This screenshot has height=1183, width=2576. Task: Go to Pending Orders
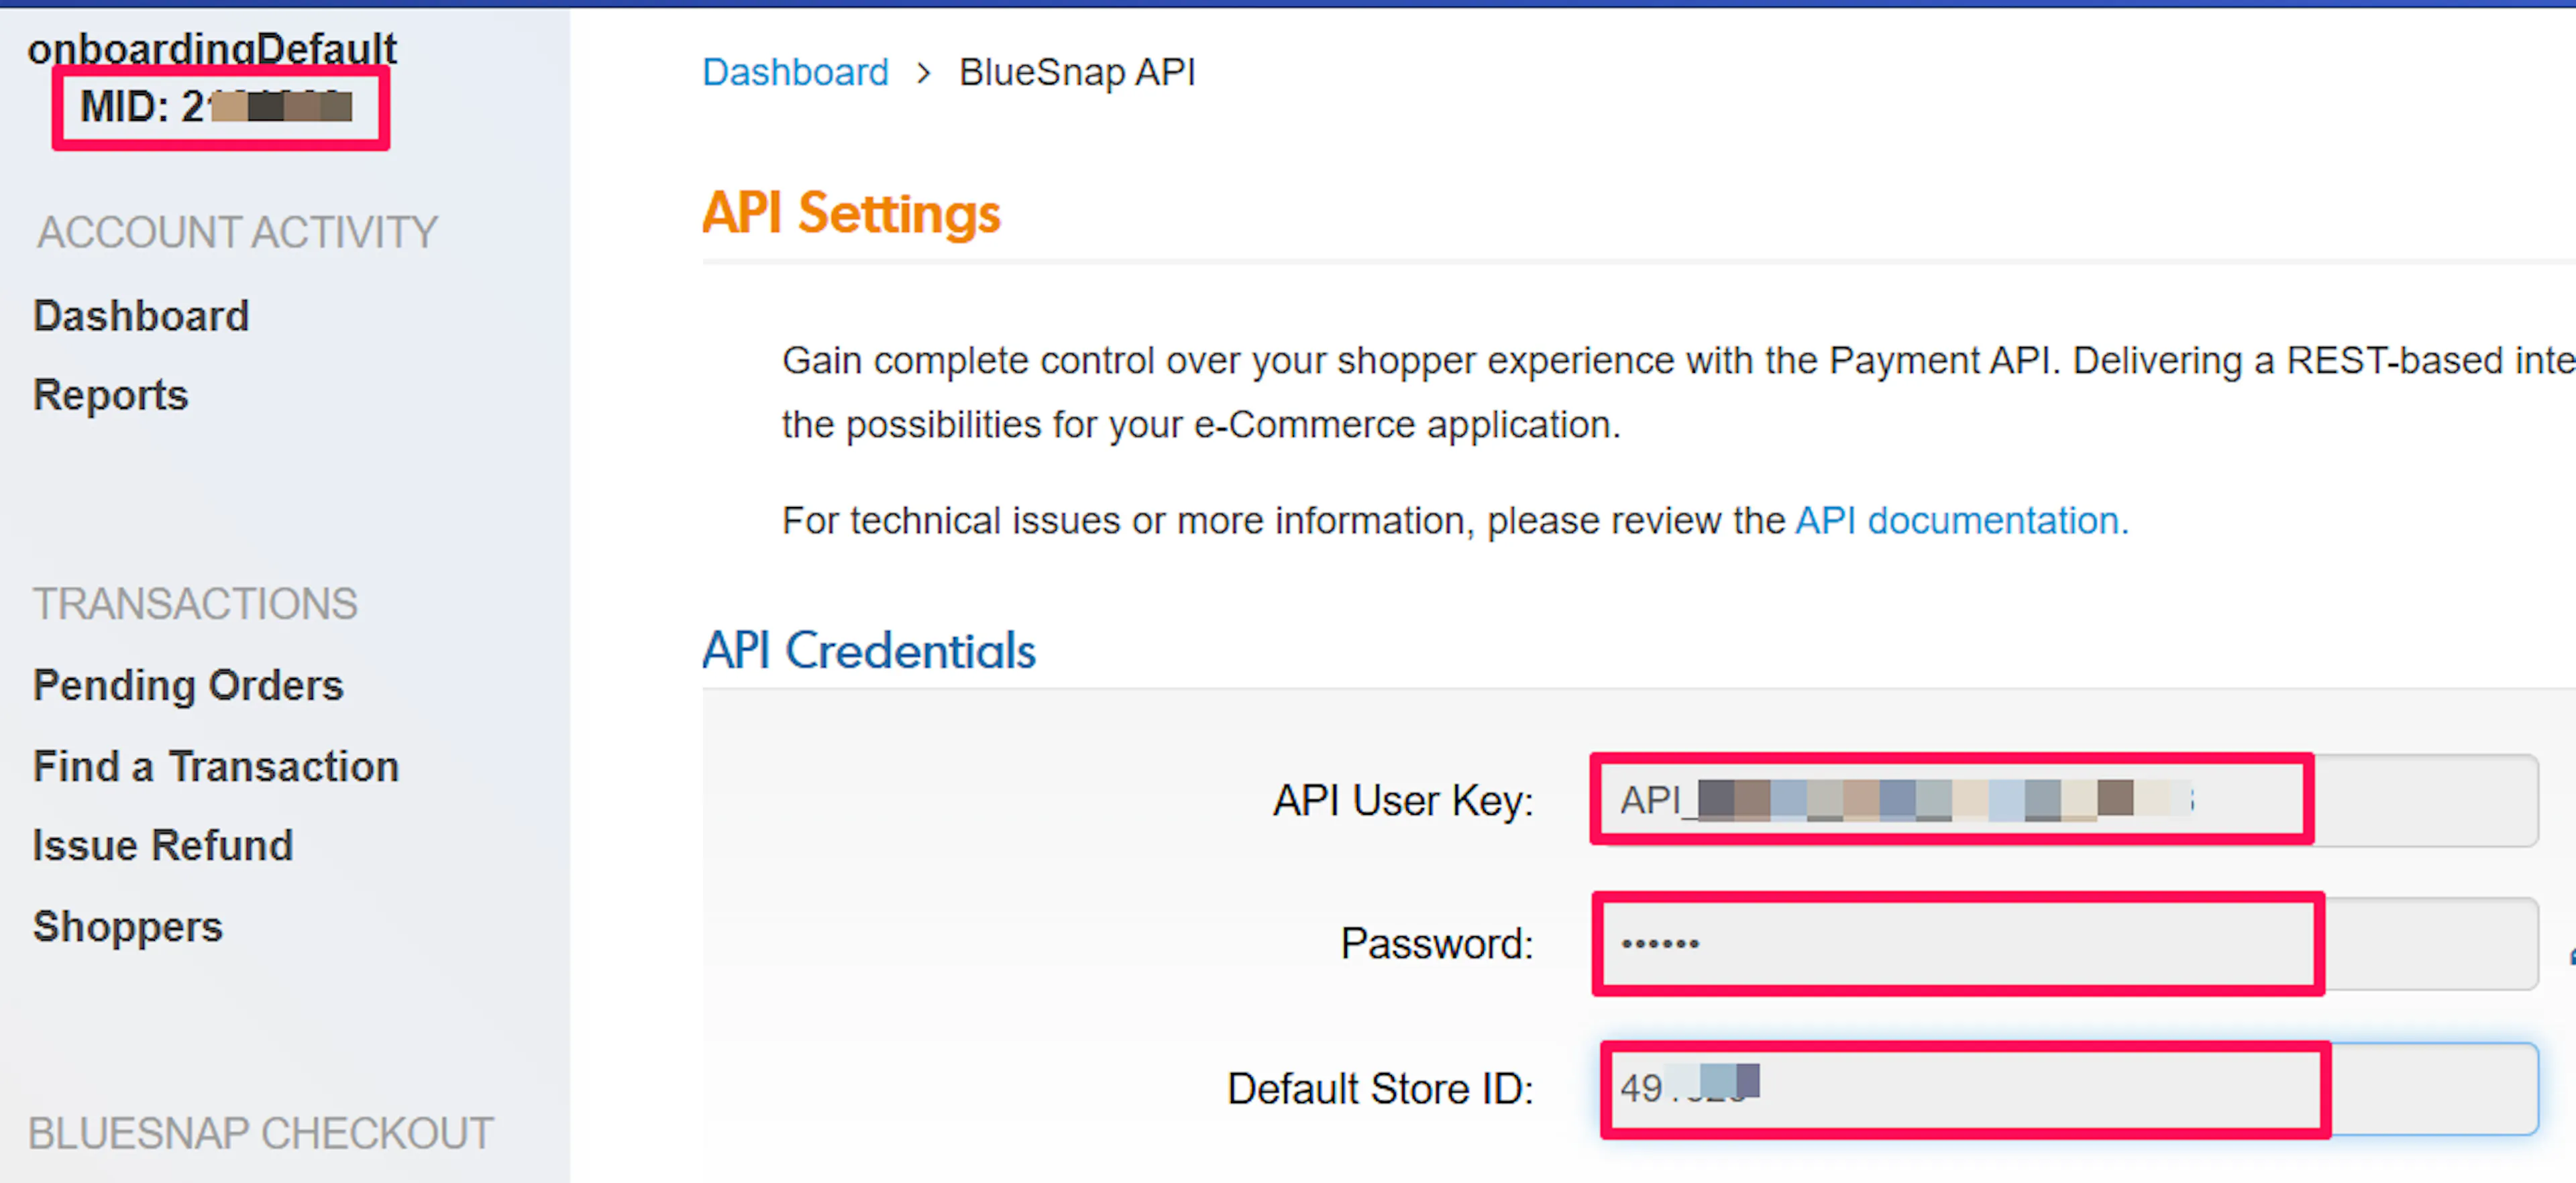point(188,686)
